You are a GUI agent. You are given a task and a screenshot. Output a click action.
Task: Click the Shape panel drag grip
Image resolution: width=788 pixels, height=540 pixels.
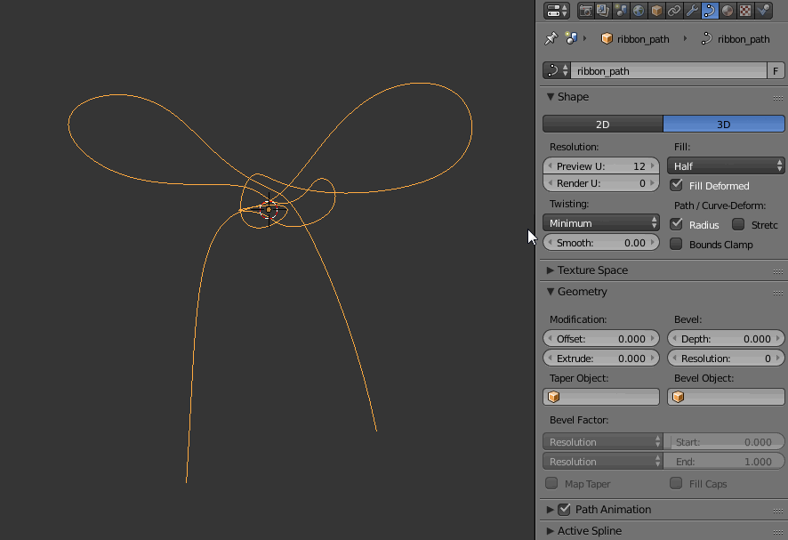[778, 98]
